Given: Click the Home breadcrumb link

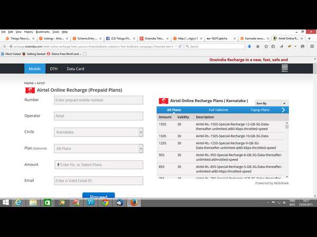Looking at the screenshot, I should [x=29, y=83].
